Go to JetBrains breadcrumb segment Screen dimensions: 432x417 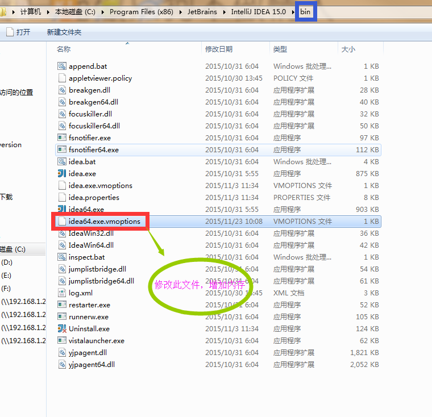[x=202, y=12]
